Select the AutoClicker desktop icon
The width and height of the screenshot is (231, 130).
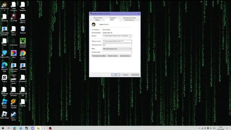click(x=14, y=42)
